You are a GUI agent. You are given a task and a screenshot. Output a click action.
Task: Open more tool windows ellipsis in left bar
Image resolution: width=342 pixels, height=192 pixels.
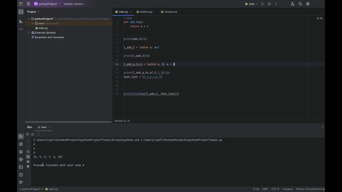21,29
